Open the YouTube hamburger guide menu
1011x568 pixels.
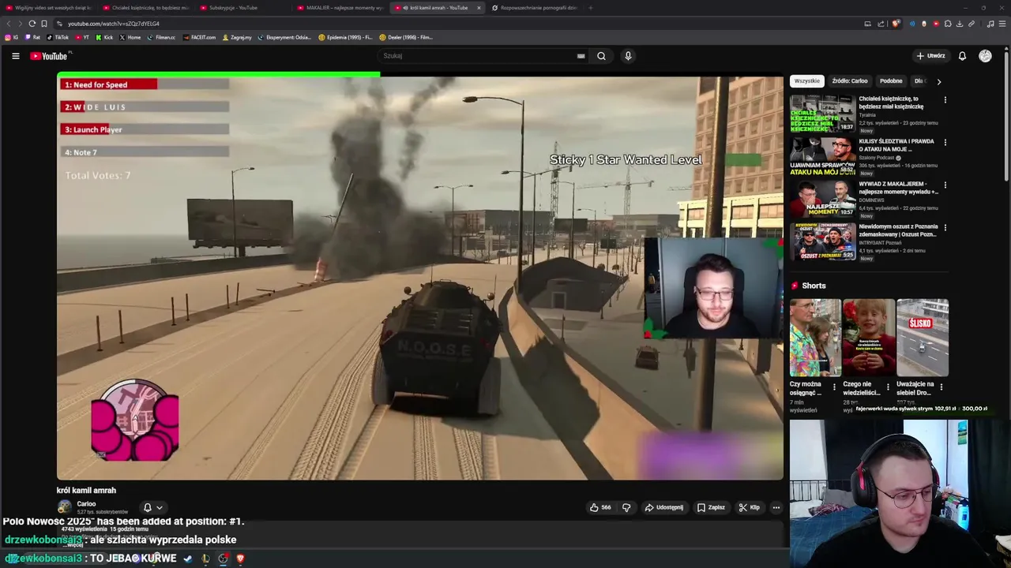click(15, 56)
